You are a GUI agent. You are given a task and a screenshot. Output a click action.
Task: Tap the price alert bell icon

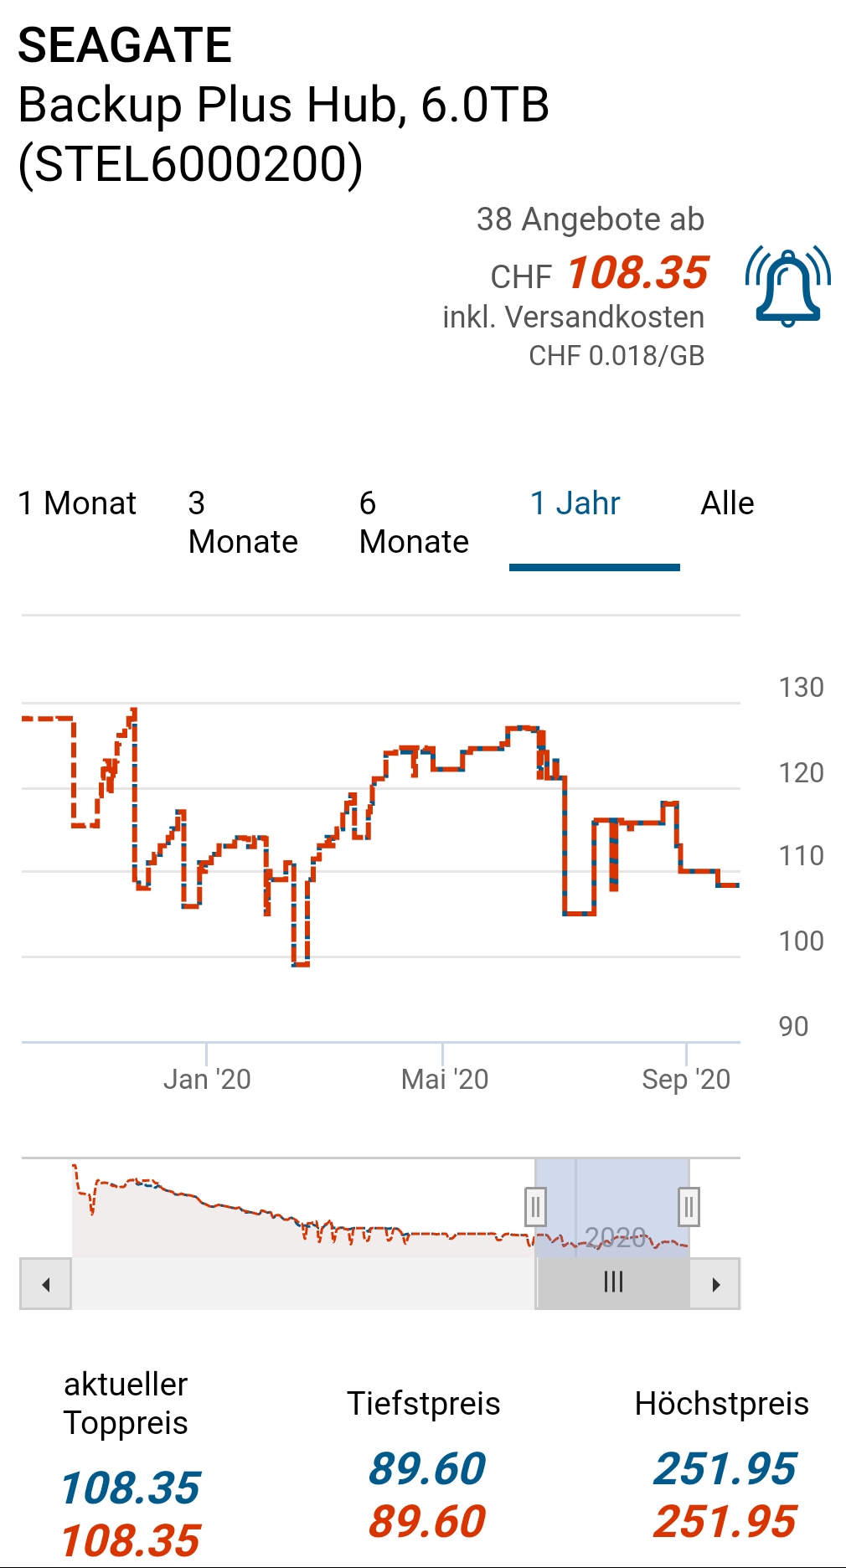(787, 286)
